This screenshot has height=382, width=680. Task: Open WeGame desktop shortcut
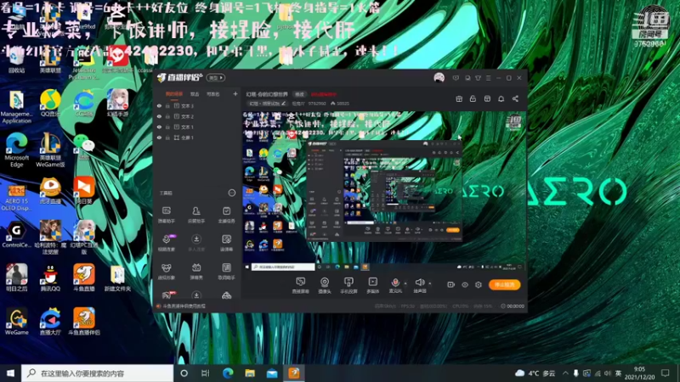[x=16, y=322]
